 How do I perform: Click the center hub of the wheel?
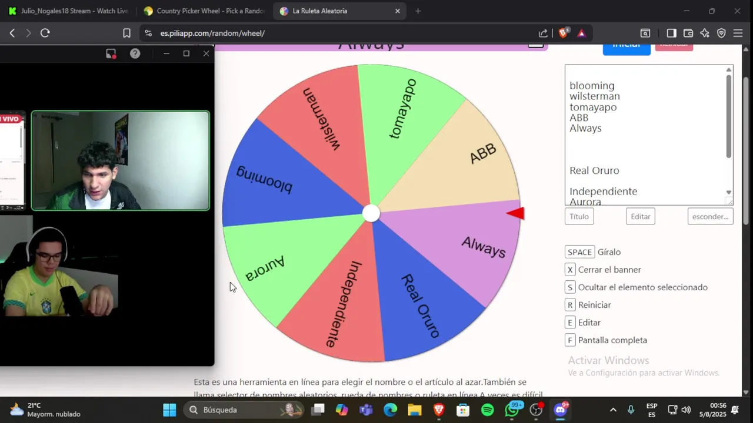(371, 214)
